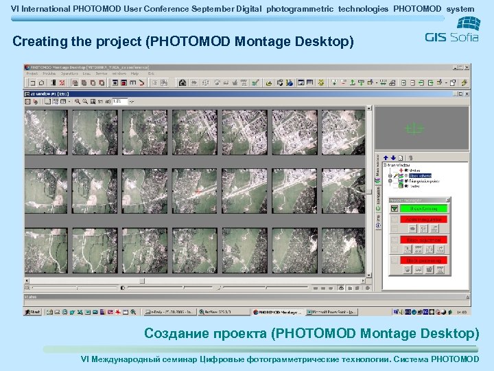Click the first slider below the horizontal scrollbar
The image size is (494, 371).
(x=75, y=288)
